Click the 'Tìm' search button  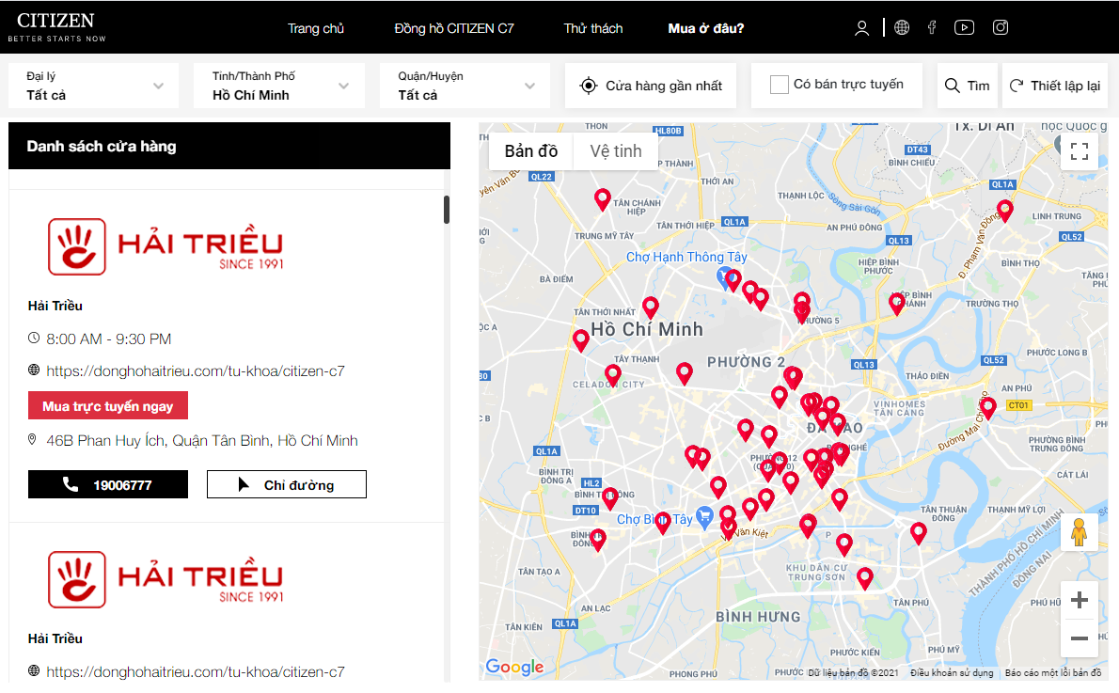[967, 86]
